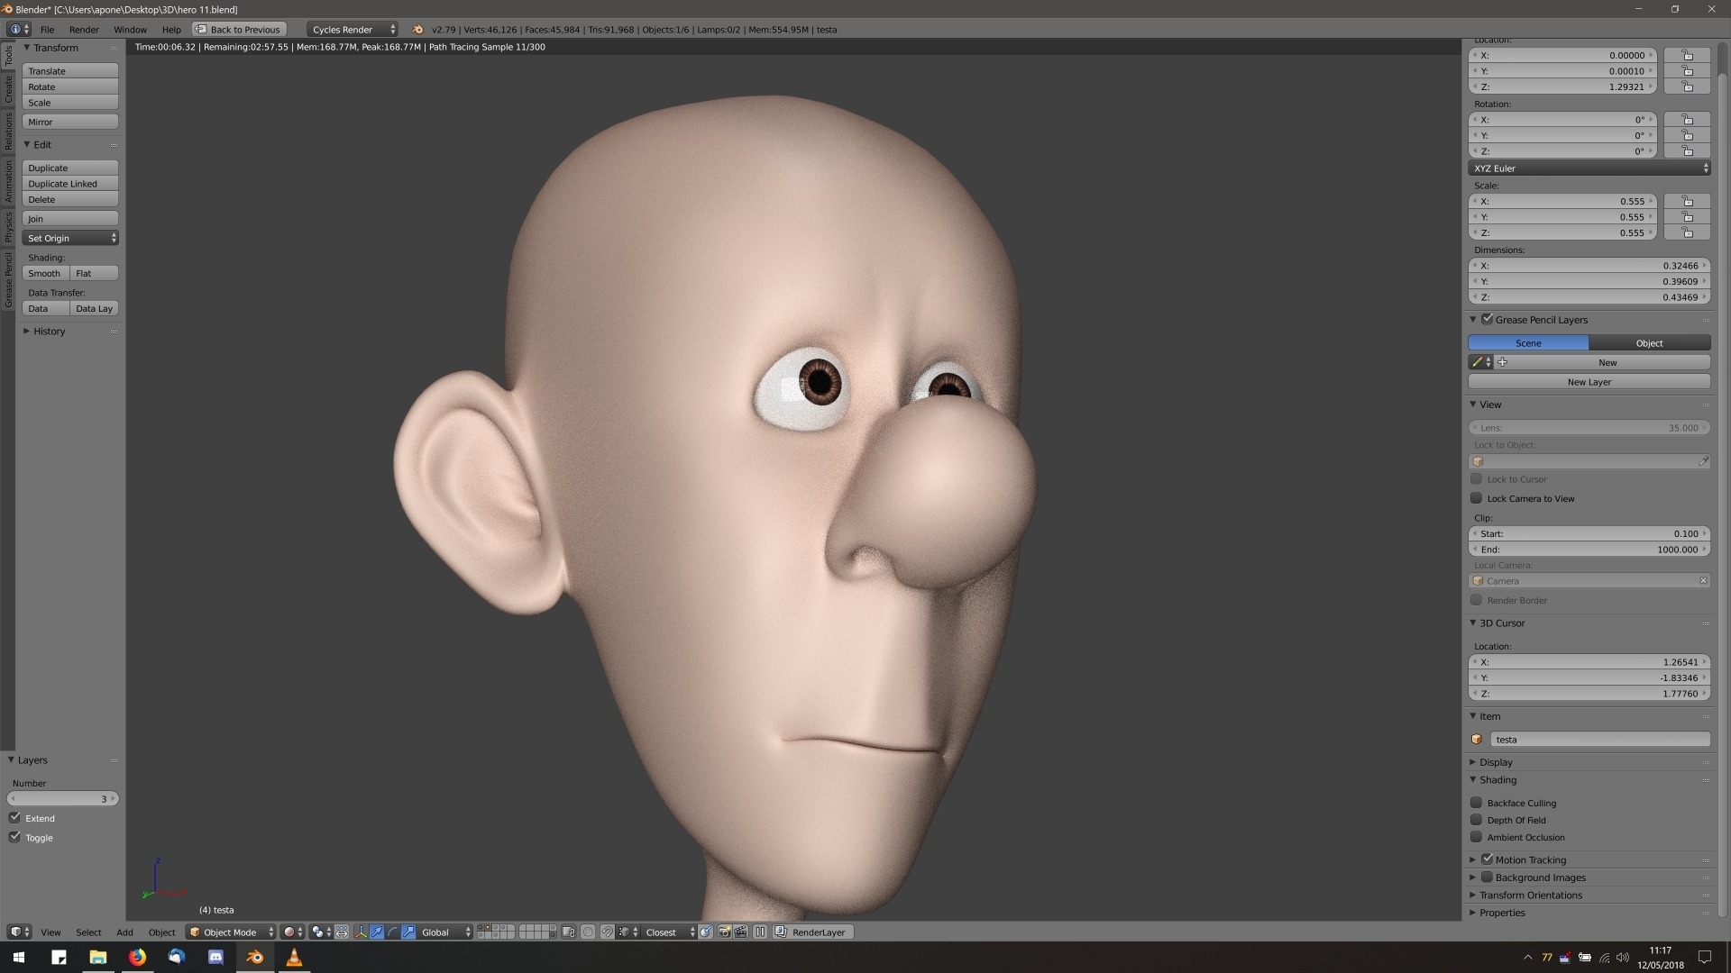The image size is (1731, 973).
Task: Click the Lens value slider
Action: (1589, 428)
